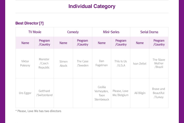The width and height of the screenshot is (184, 123).
Task: Select the Dan Fogelman cell
Action: [102, 63]
